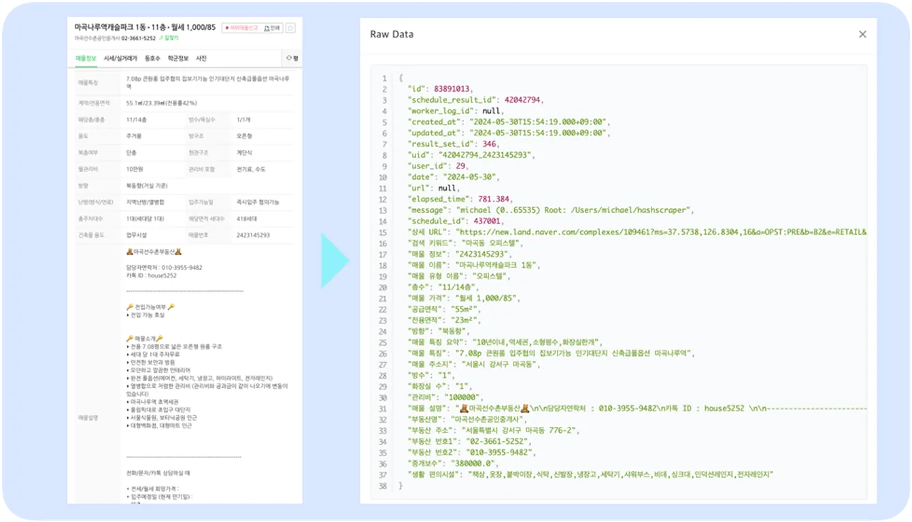
Task: Click the Raw Data heading
Action: [391, 34]
